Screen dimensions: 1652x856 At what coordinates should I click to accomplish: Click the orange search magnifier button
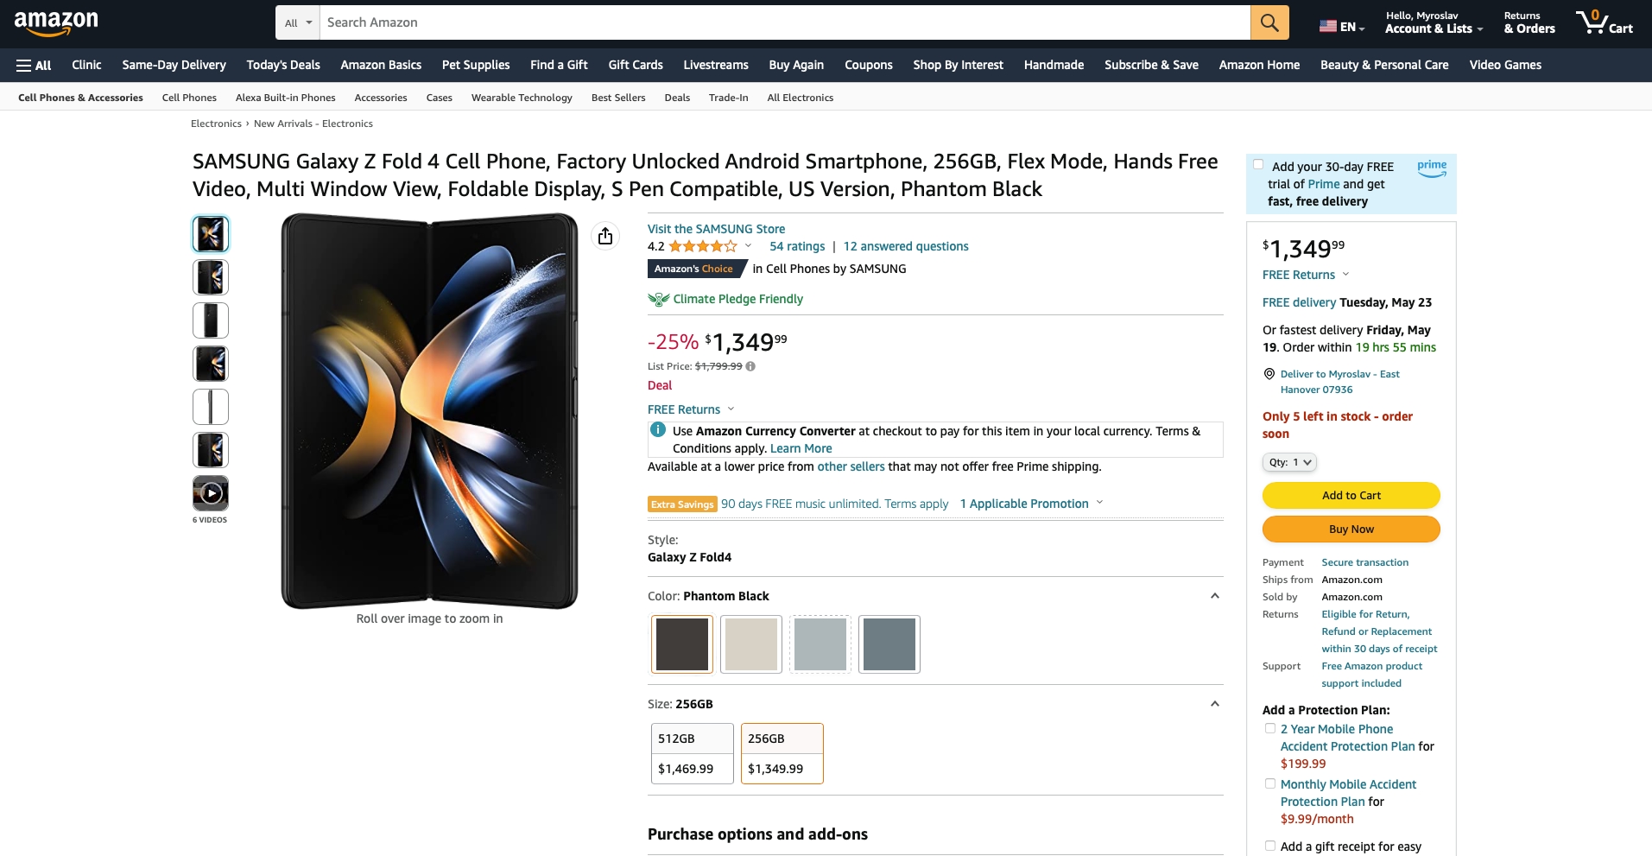click(x=1269, y=22)
